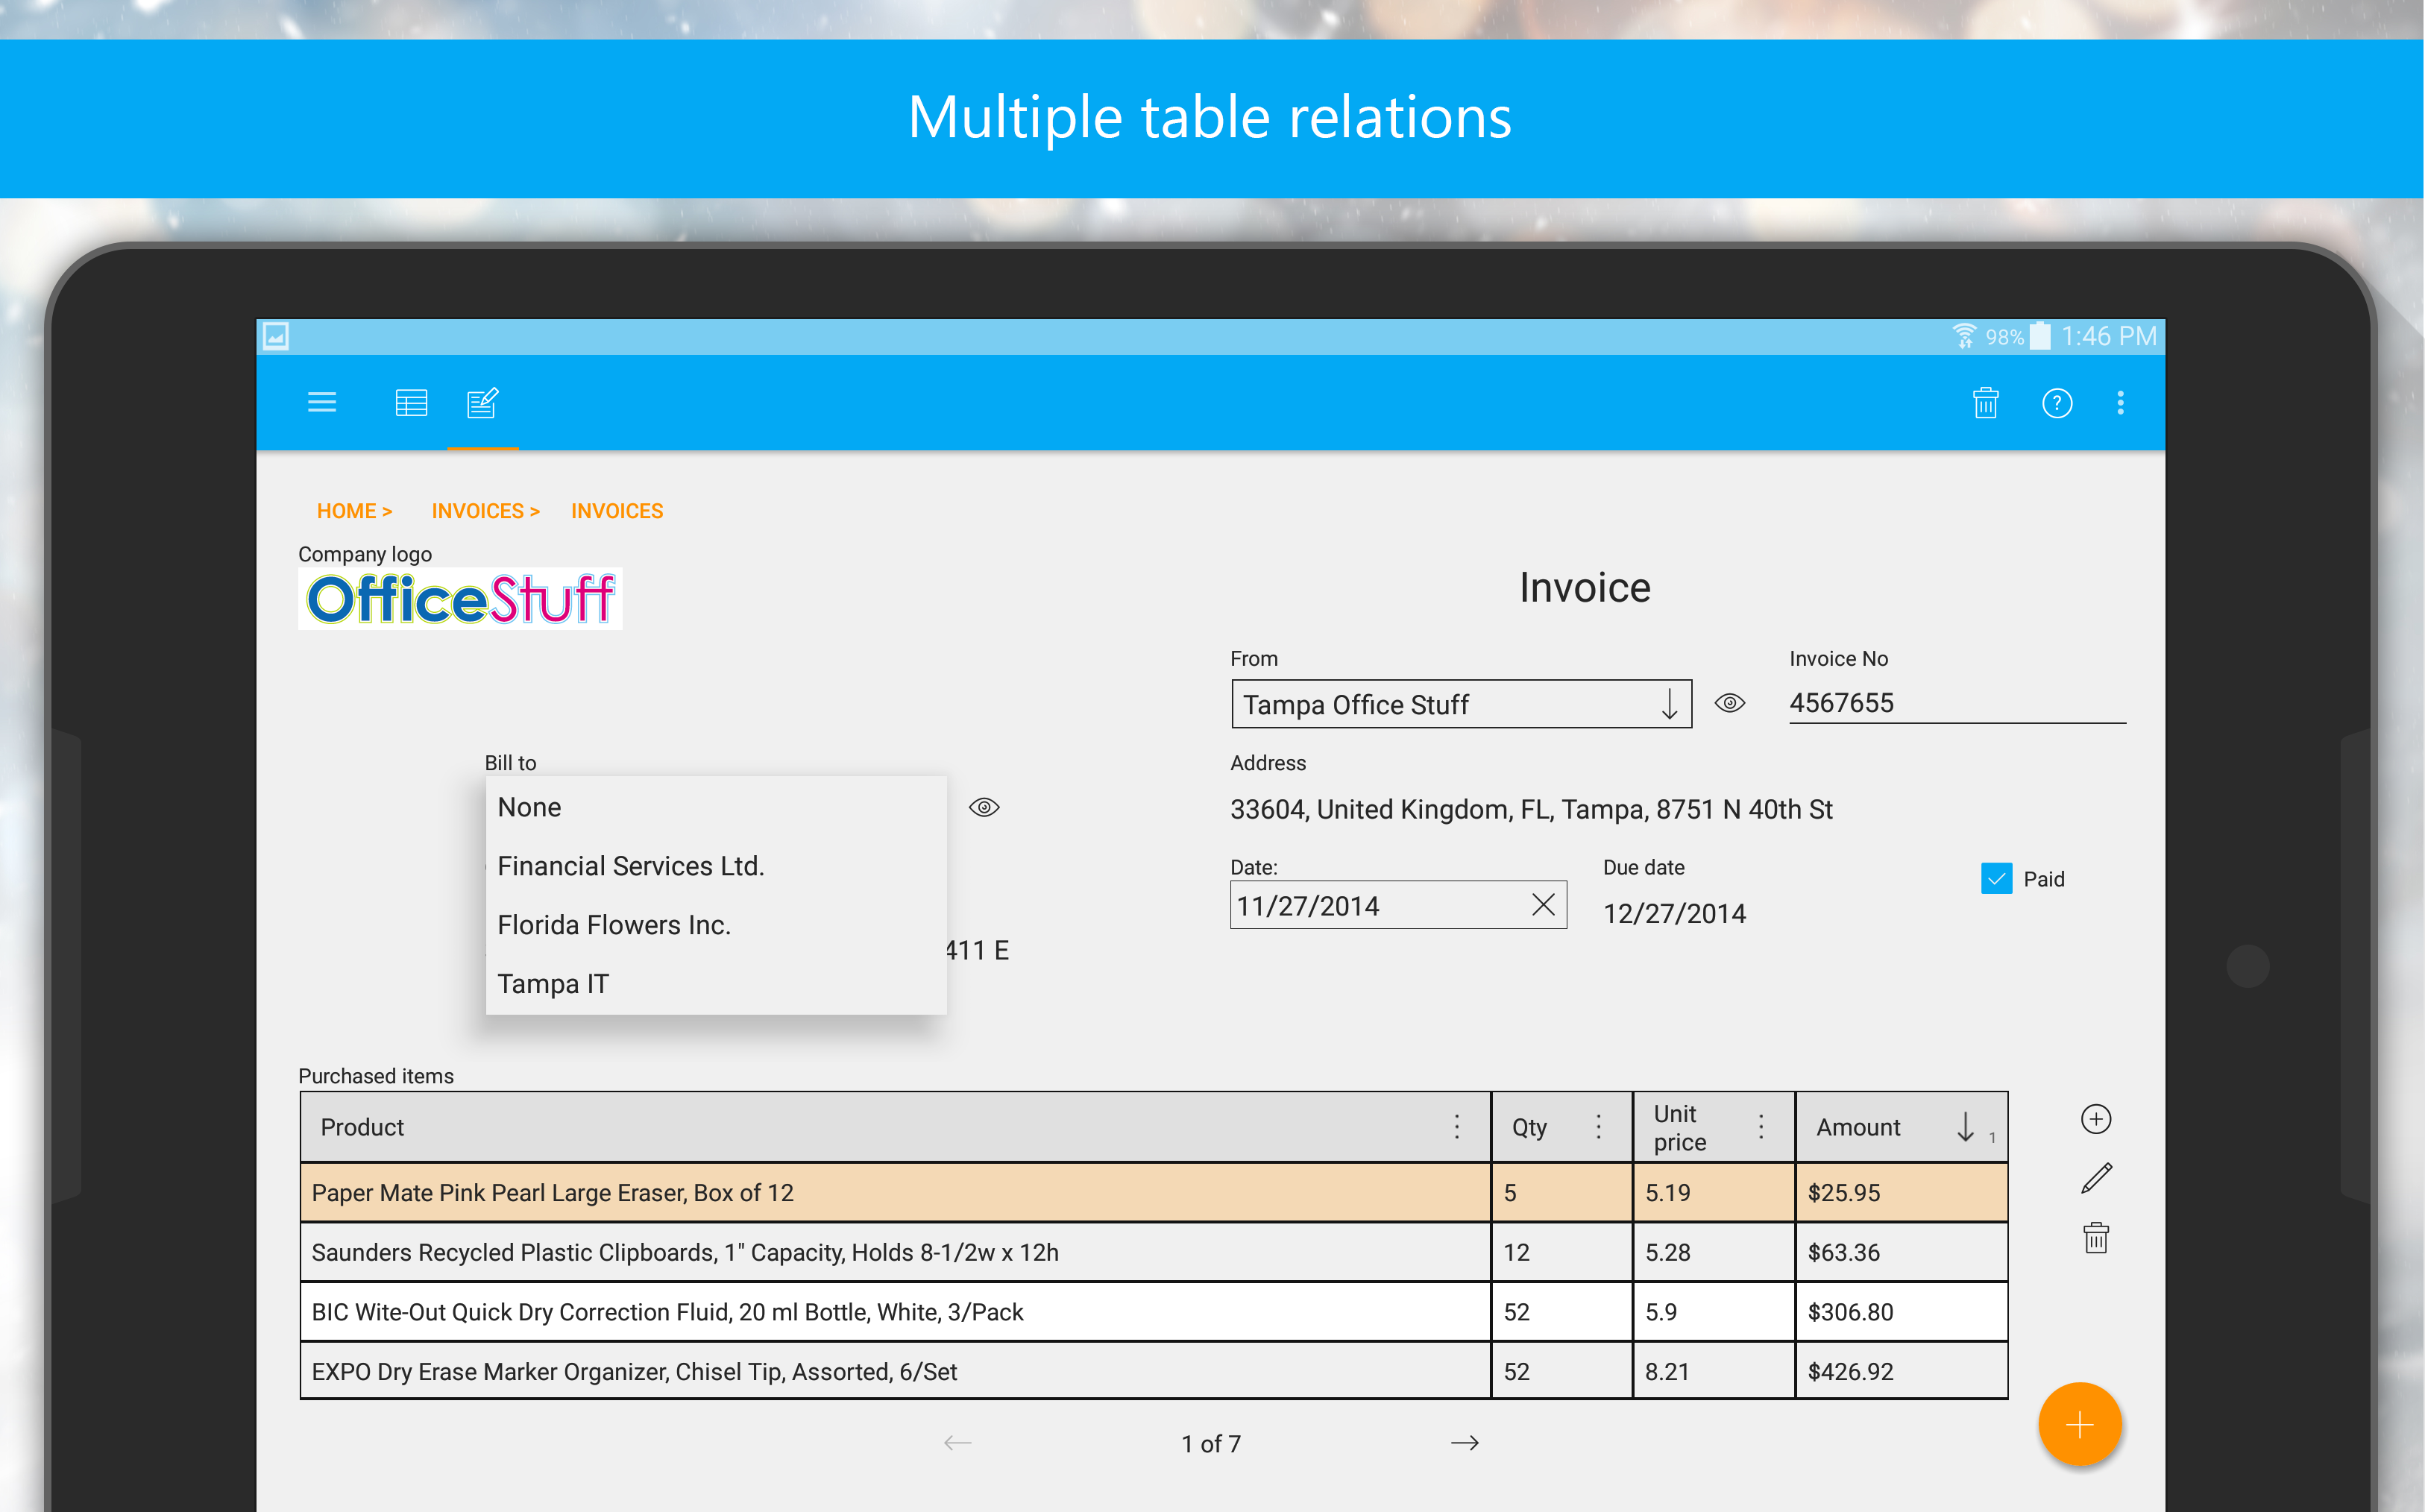Tap the orange floating add button

click(x=2079, y=1424)
